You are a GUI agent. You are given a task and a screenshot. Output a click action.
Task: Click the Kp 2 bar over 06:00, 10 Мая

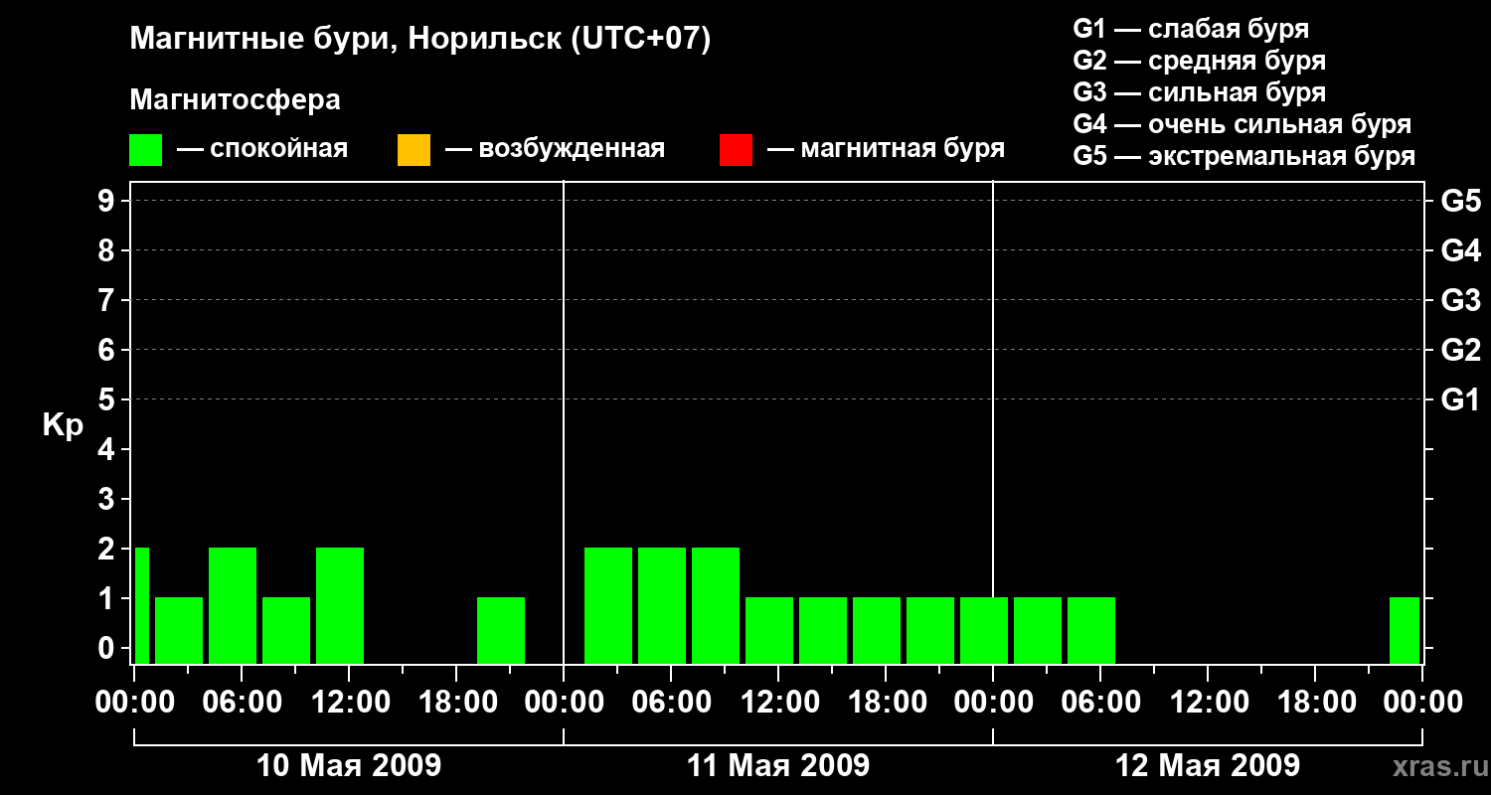(233, 605)
